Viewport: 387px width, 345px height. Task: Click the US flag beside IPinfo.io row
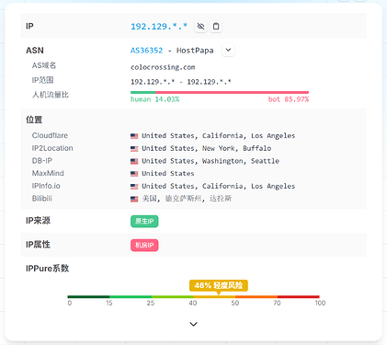pyautogui.click(x=134, y=187)
